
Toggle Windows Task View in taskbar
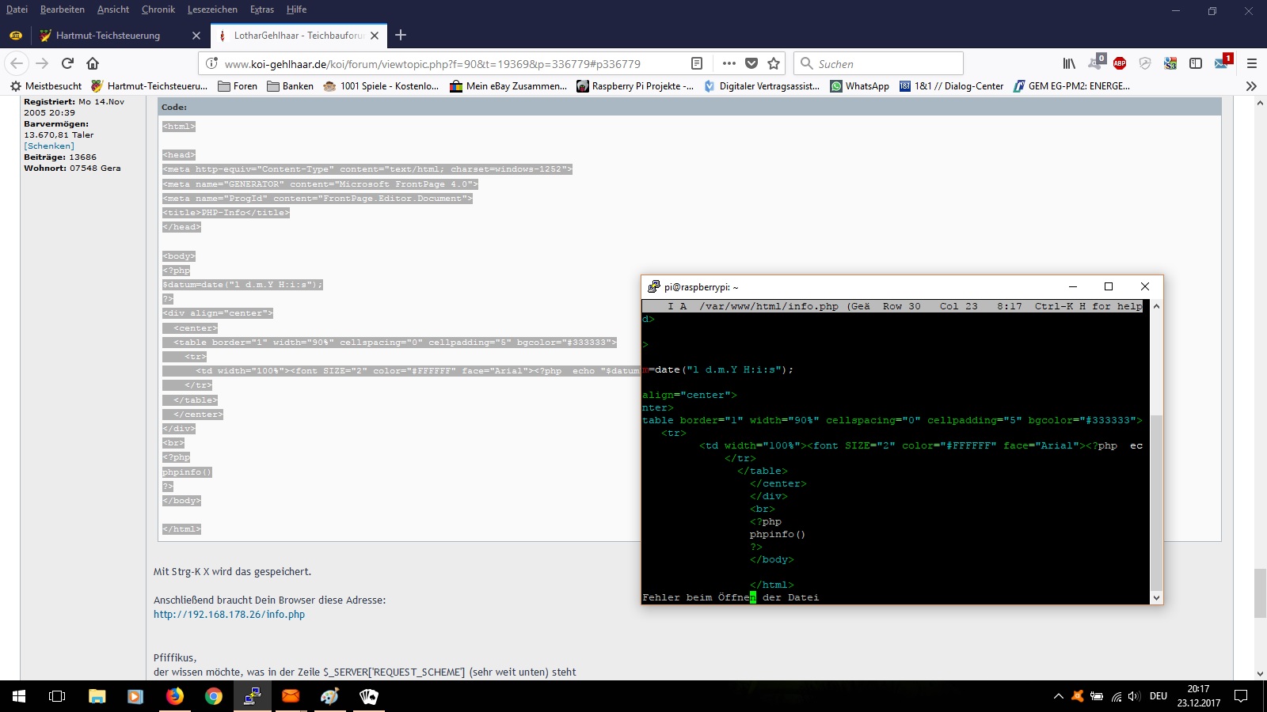57,696
